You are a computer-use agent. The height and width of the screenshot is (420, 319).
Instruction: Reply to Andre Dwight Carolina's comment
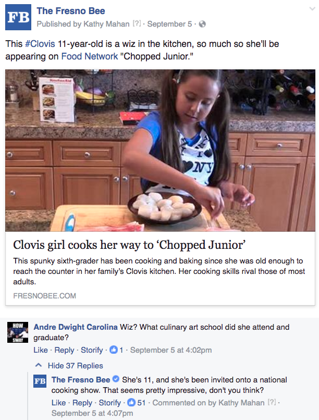[64, 350]
